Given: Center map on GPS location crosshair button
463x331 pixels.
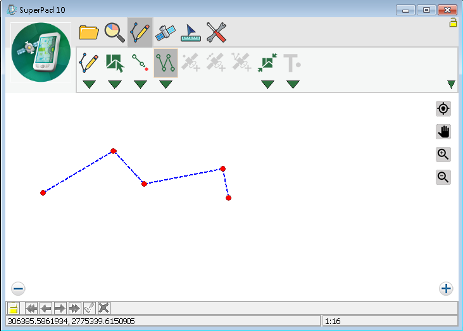Looking at the screenshot, I should pos(443,108).
